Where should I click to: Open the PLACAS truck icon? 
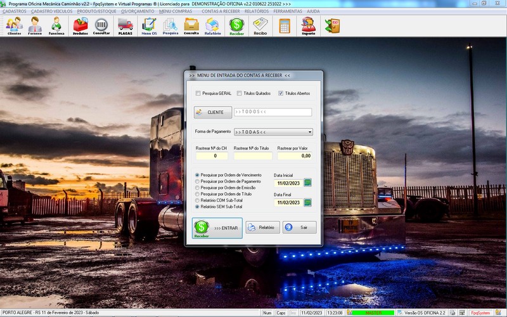[125, 25]
